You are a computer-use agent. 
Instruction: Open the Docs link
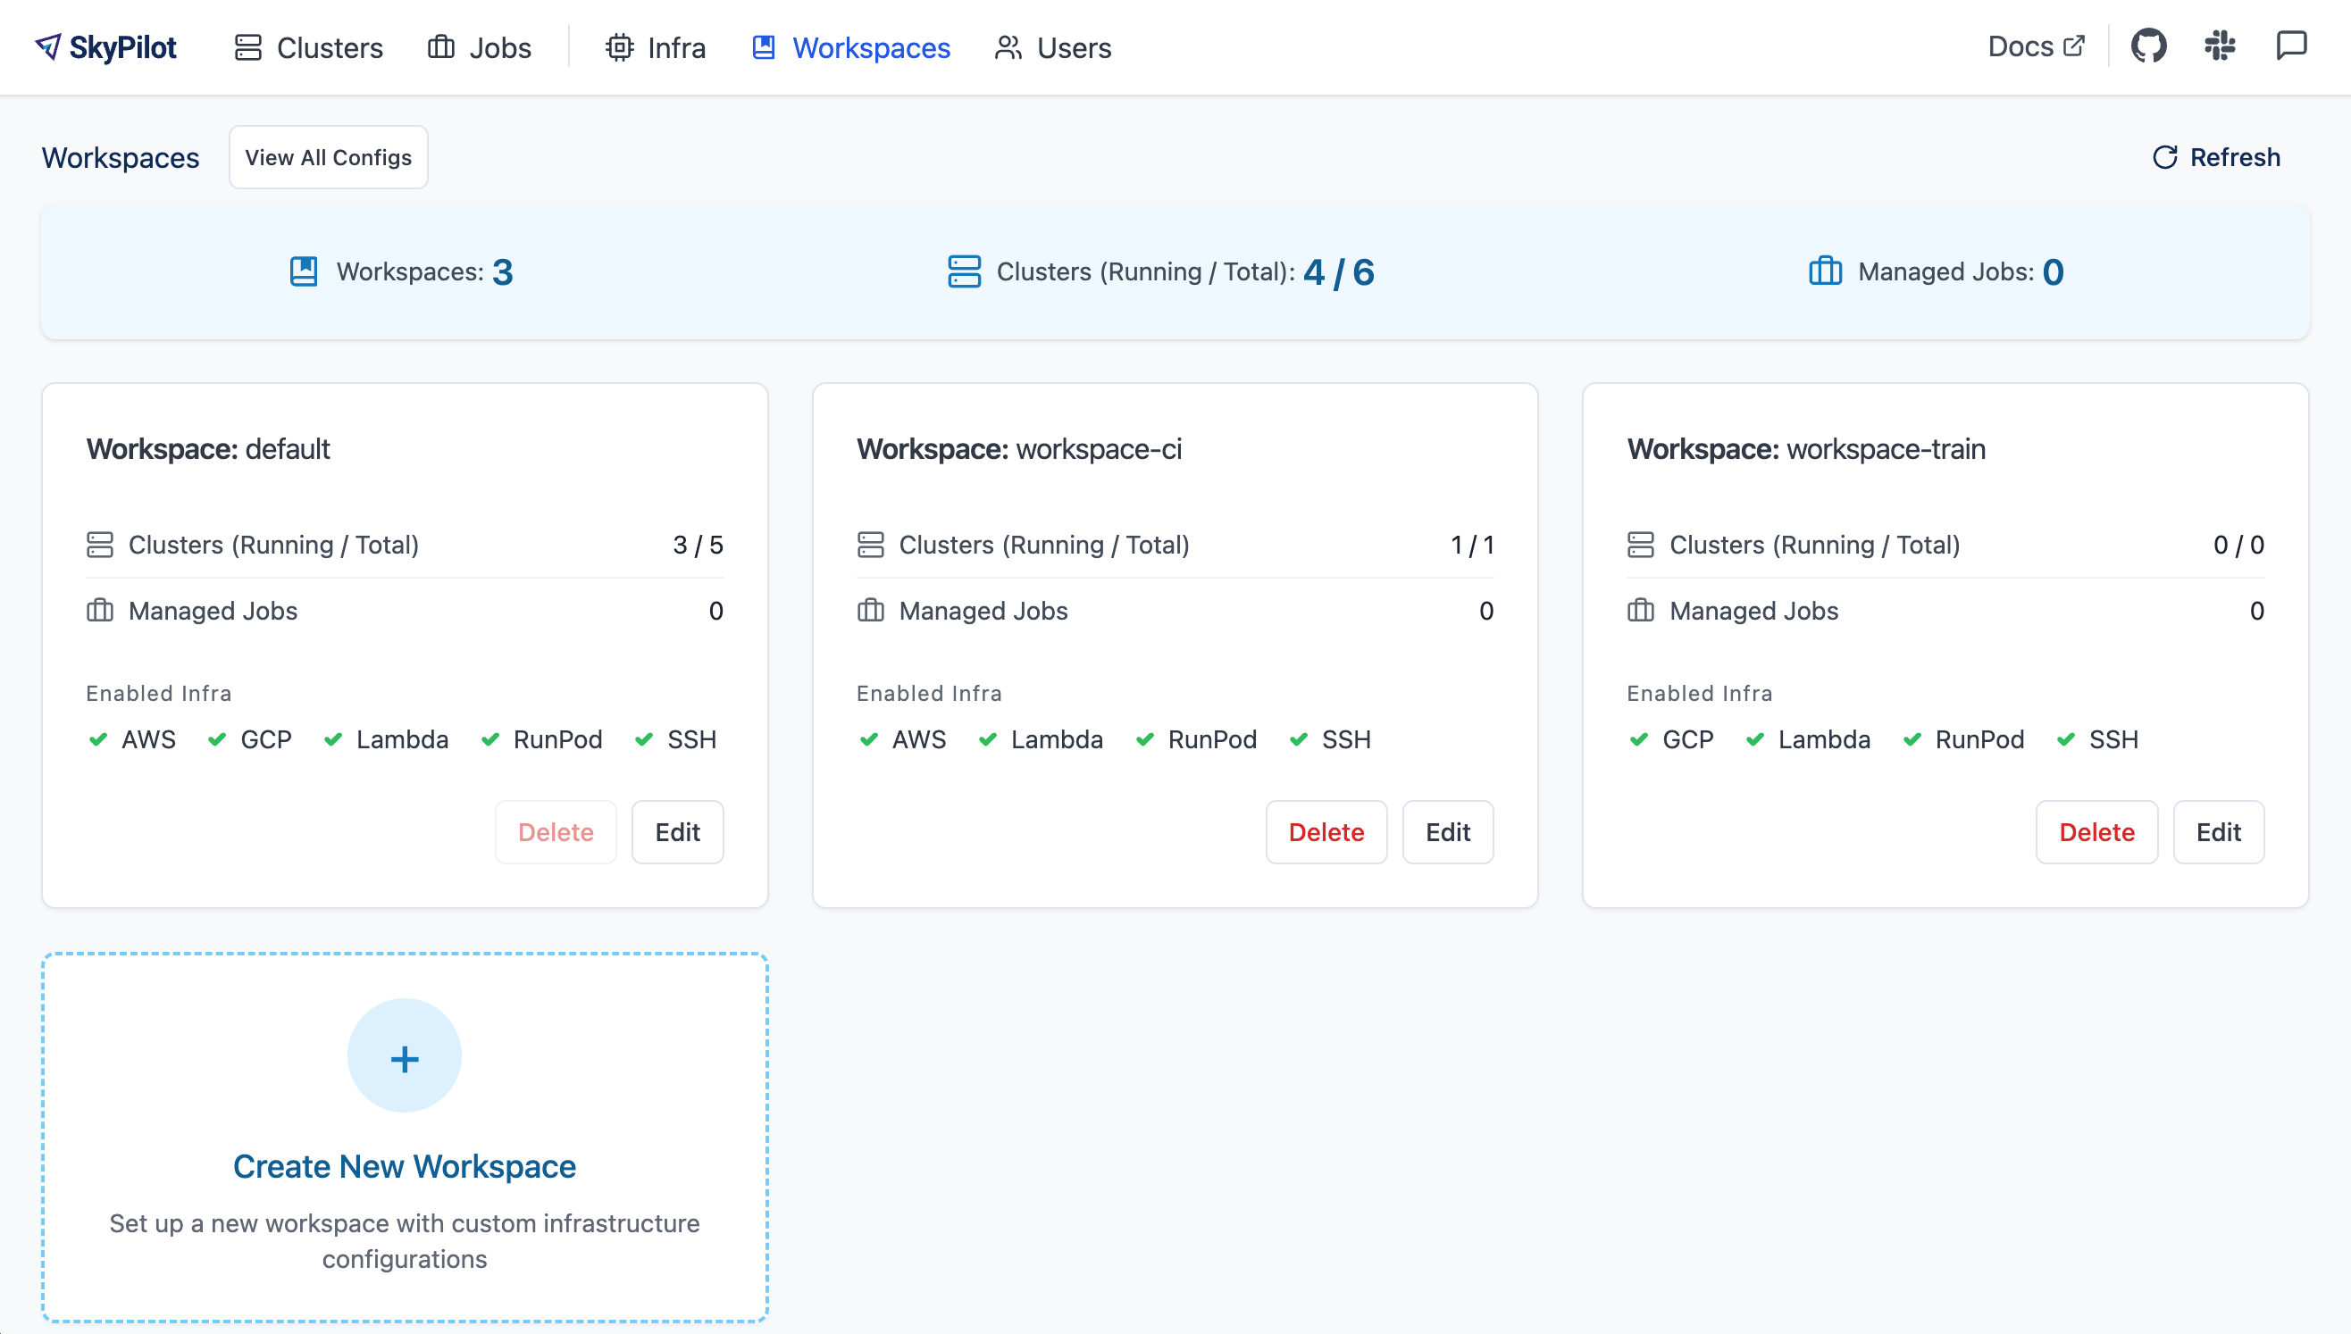pos(2037,46)
